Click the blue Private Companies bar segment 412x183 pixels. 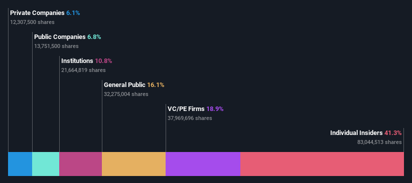coord(20,164)
